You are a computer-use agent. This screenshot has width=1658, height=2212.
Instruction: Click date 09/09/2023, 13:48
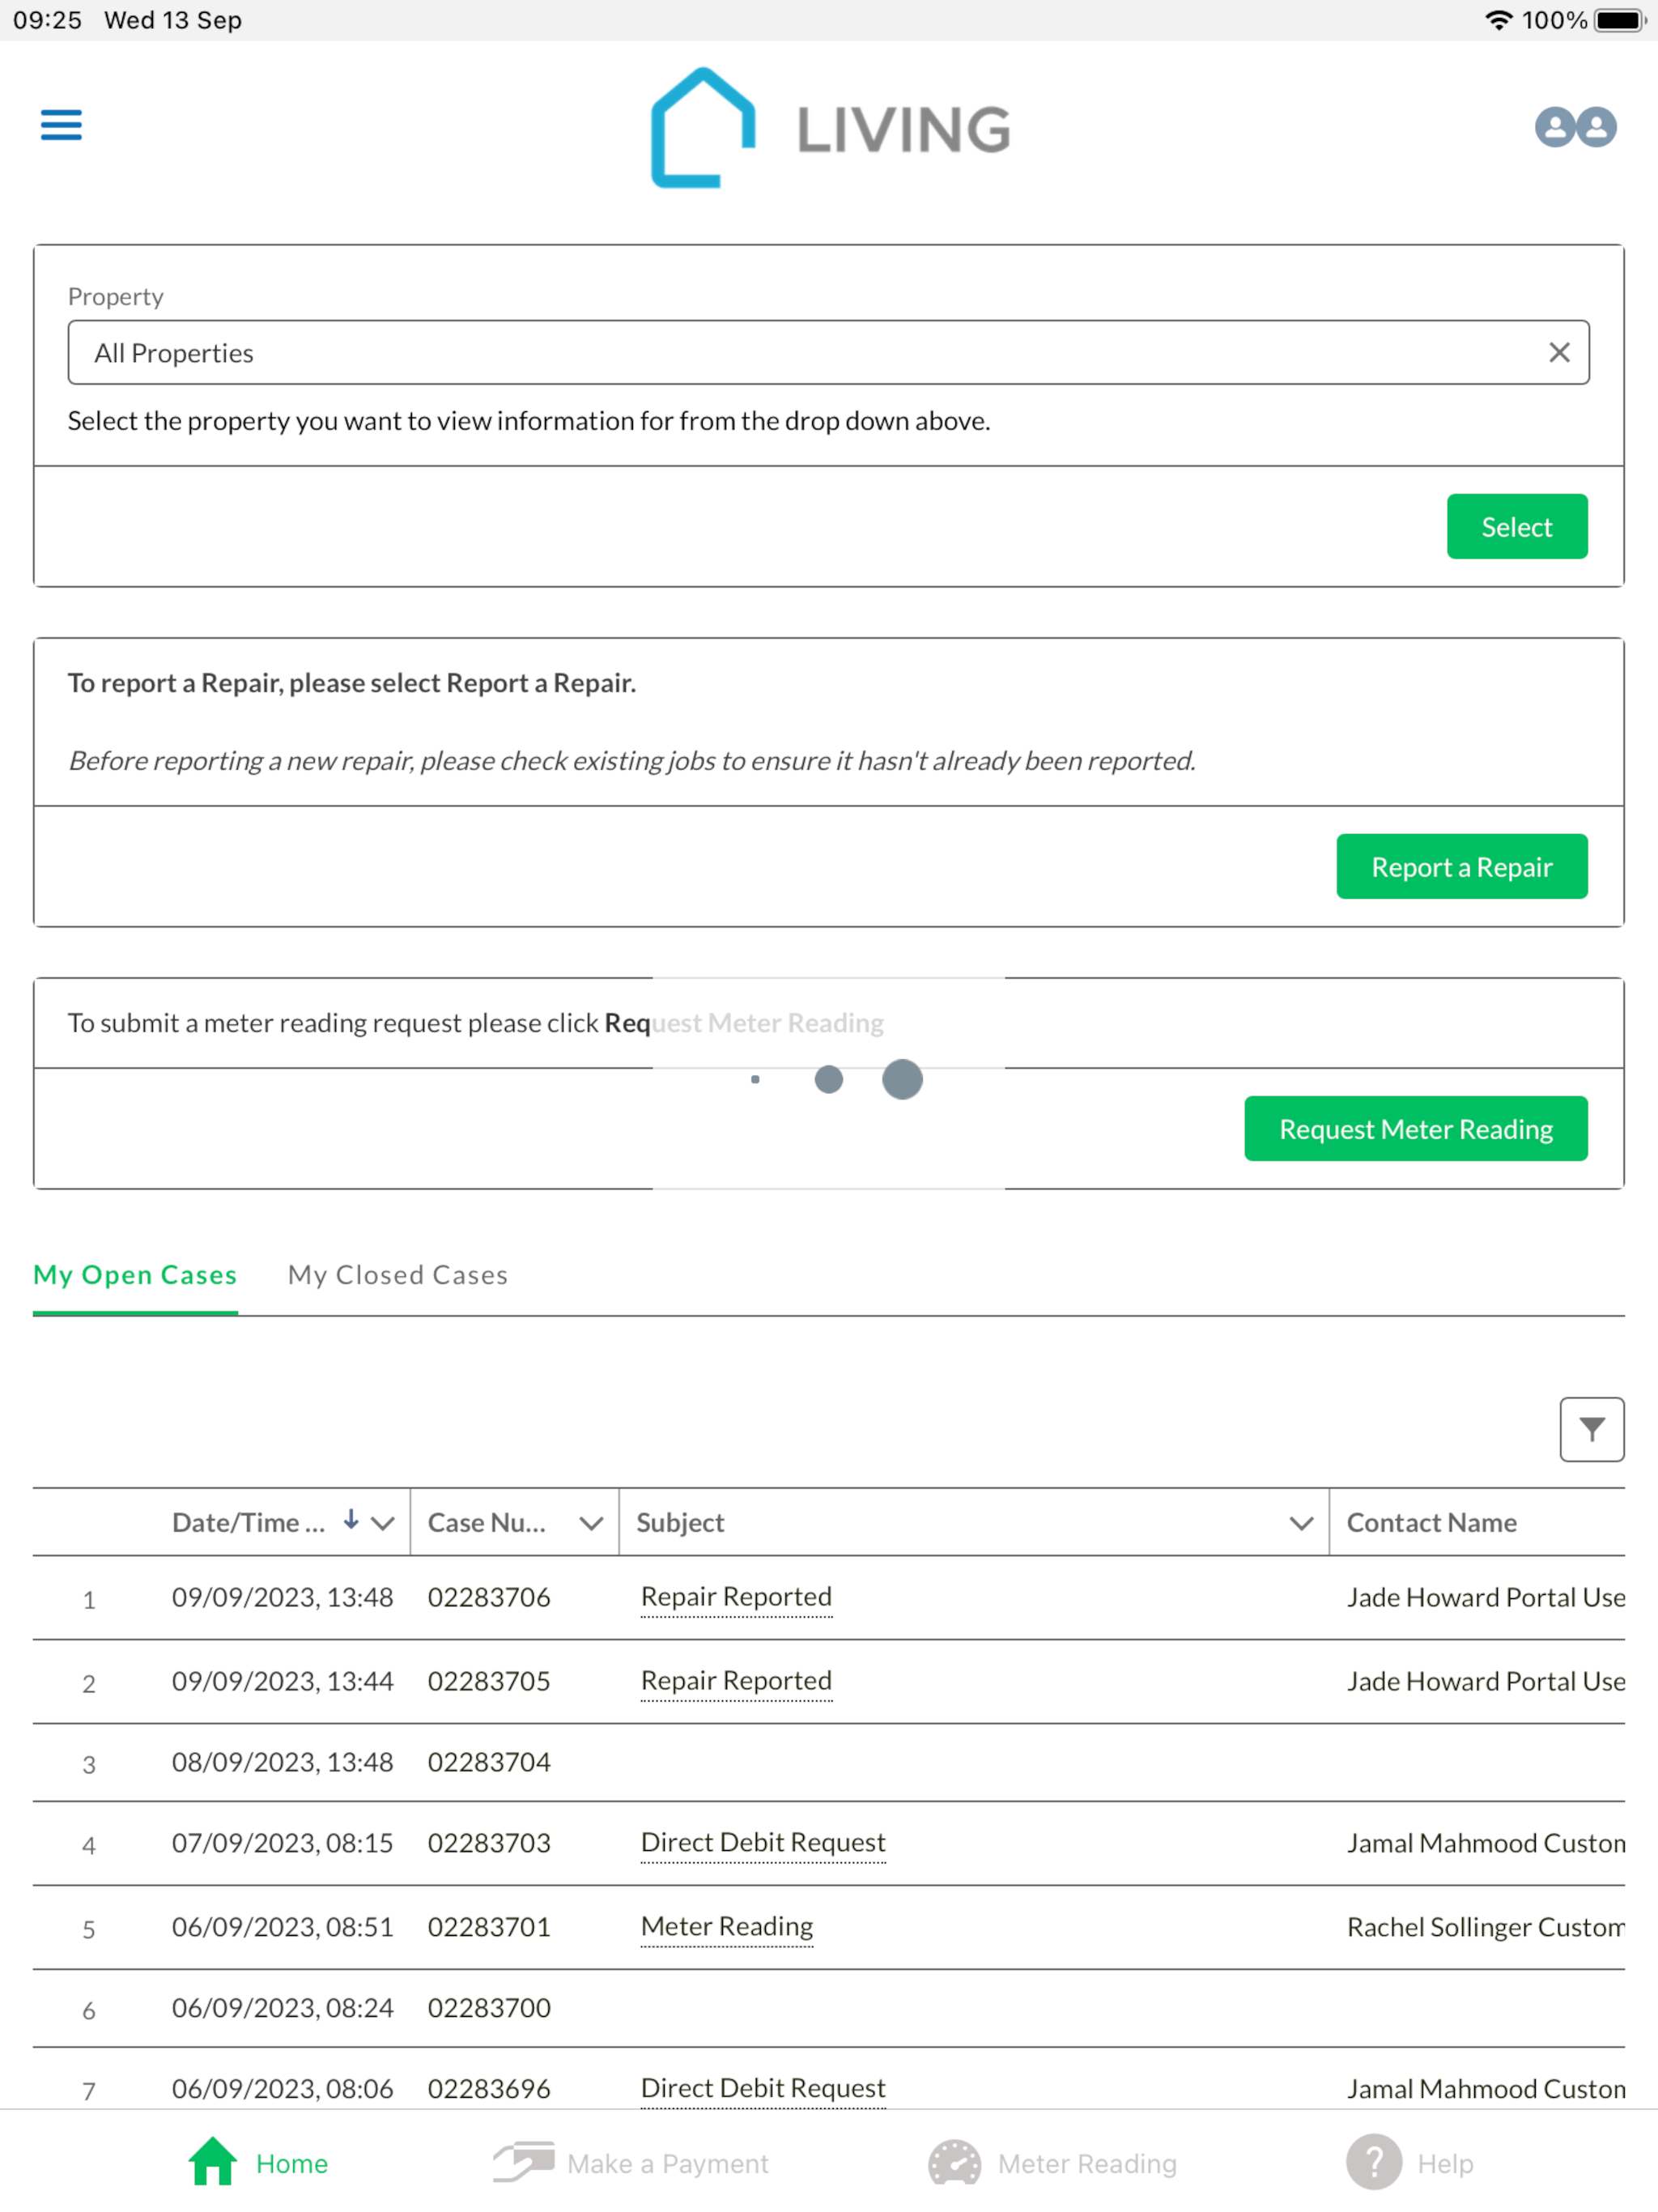(x=282, y=1597)
